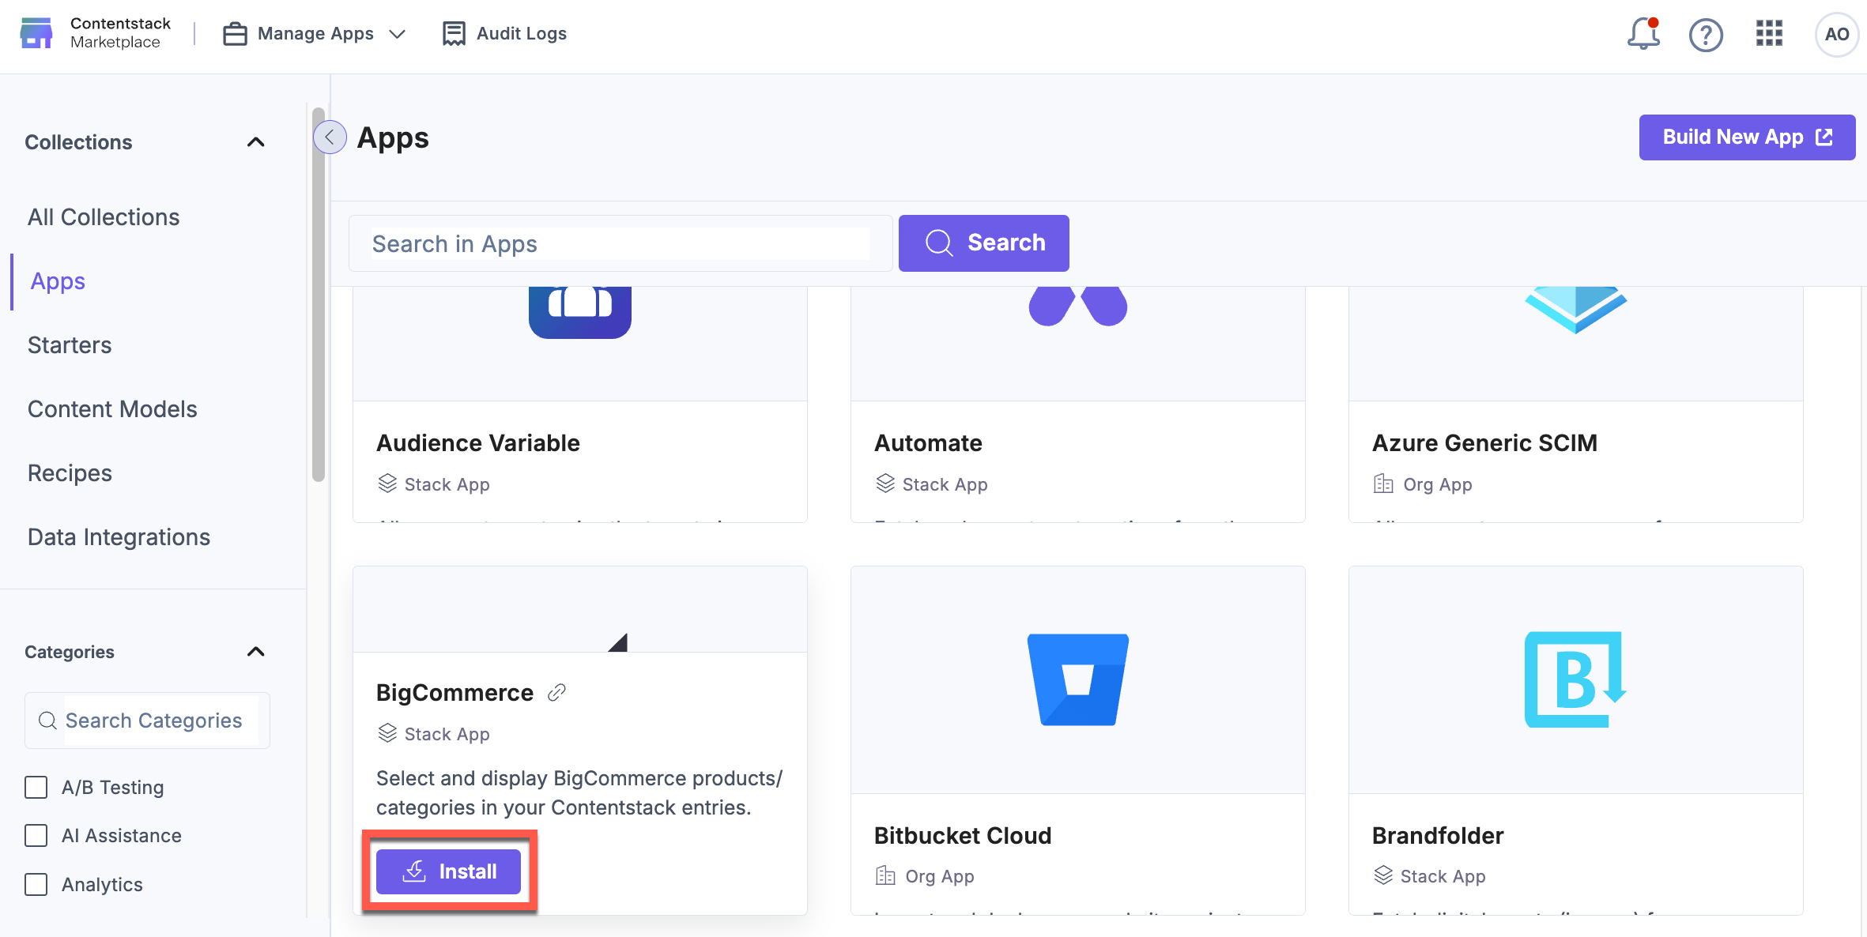Click the Automate app title

point(928,443)
